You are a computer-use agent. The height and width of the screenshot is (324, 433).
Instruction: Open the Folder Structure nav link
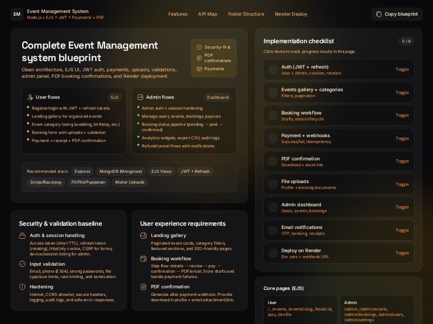click(x=246, y=14)
